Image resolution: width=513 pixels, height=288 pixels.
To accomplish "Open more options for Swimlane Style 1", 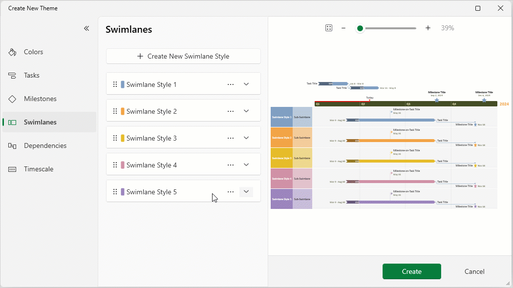I will click(231, 84).
